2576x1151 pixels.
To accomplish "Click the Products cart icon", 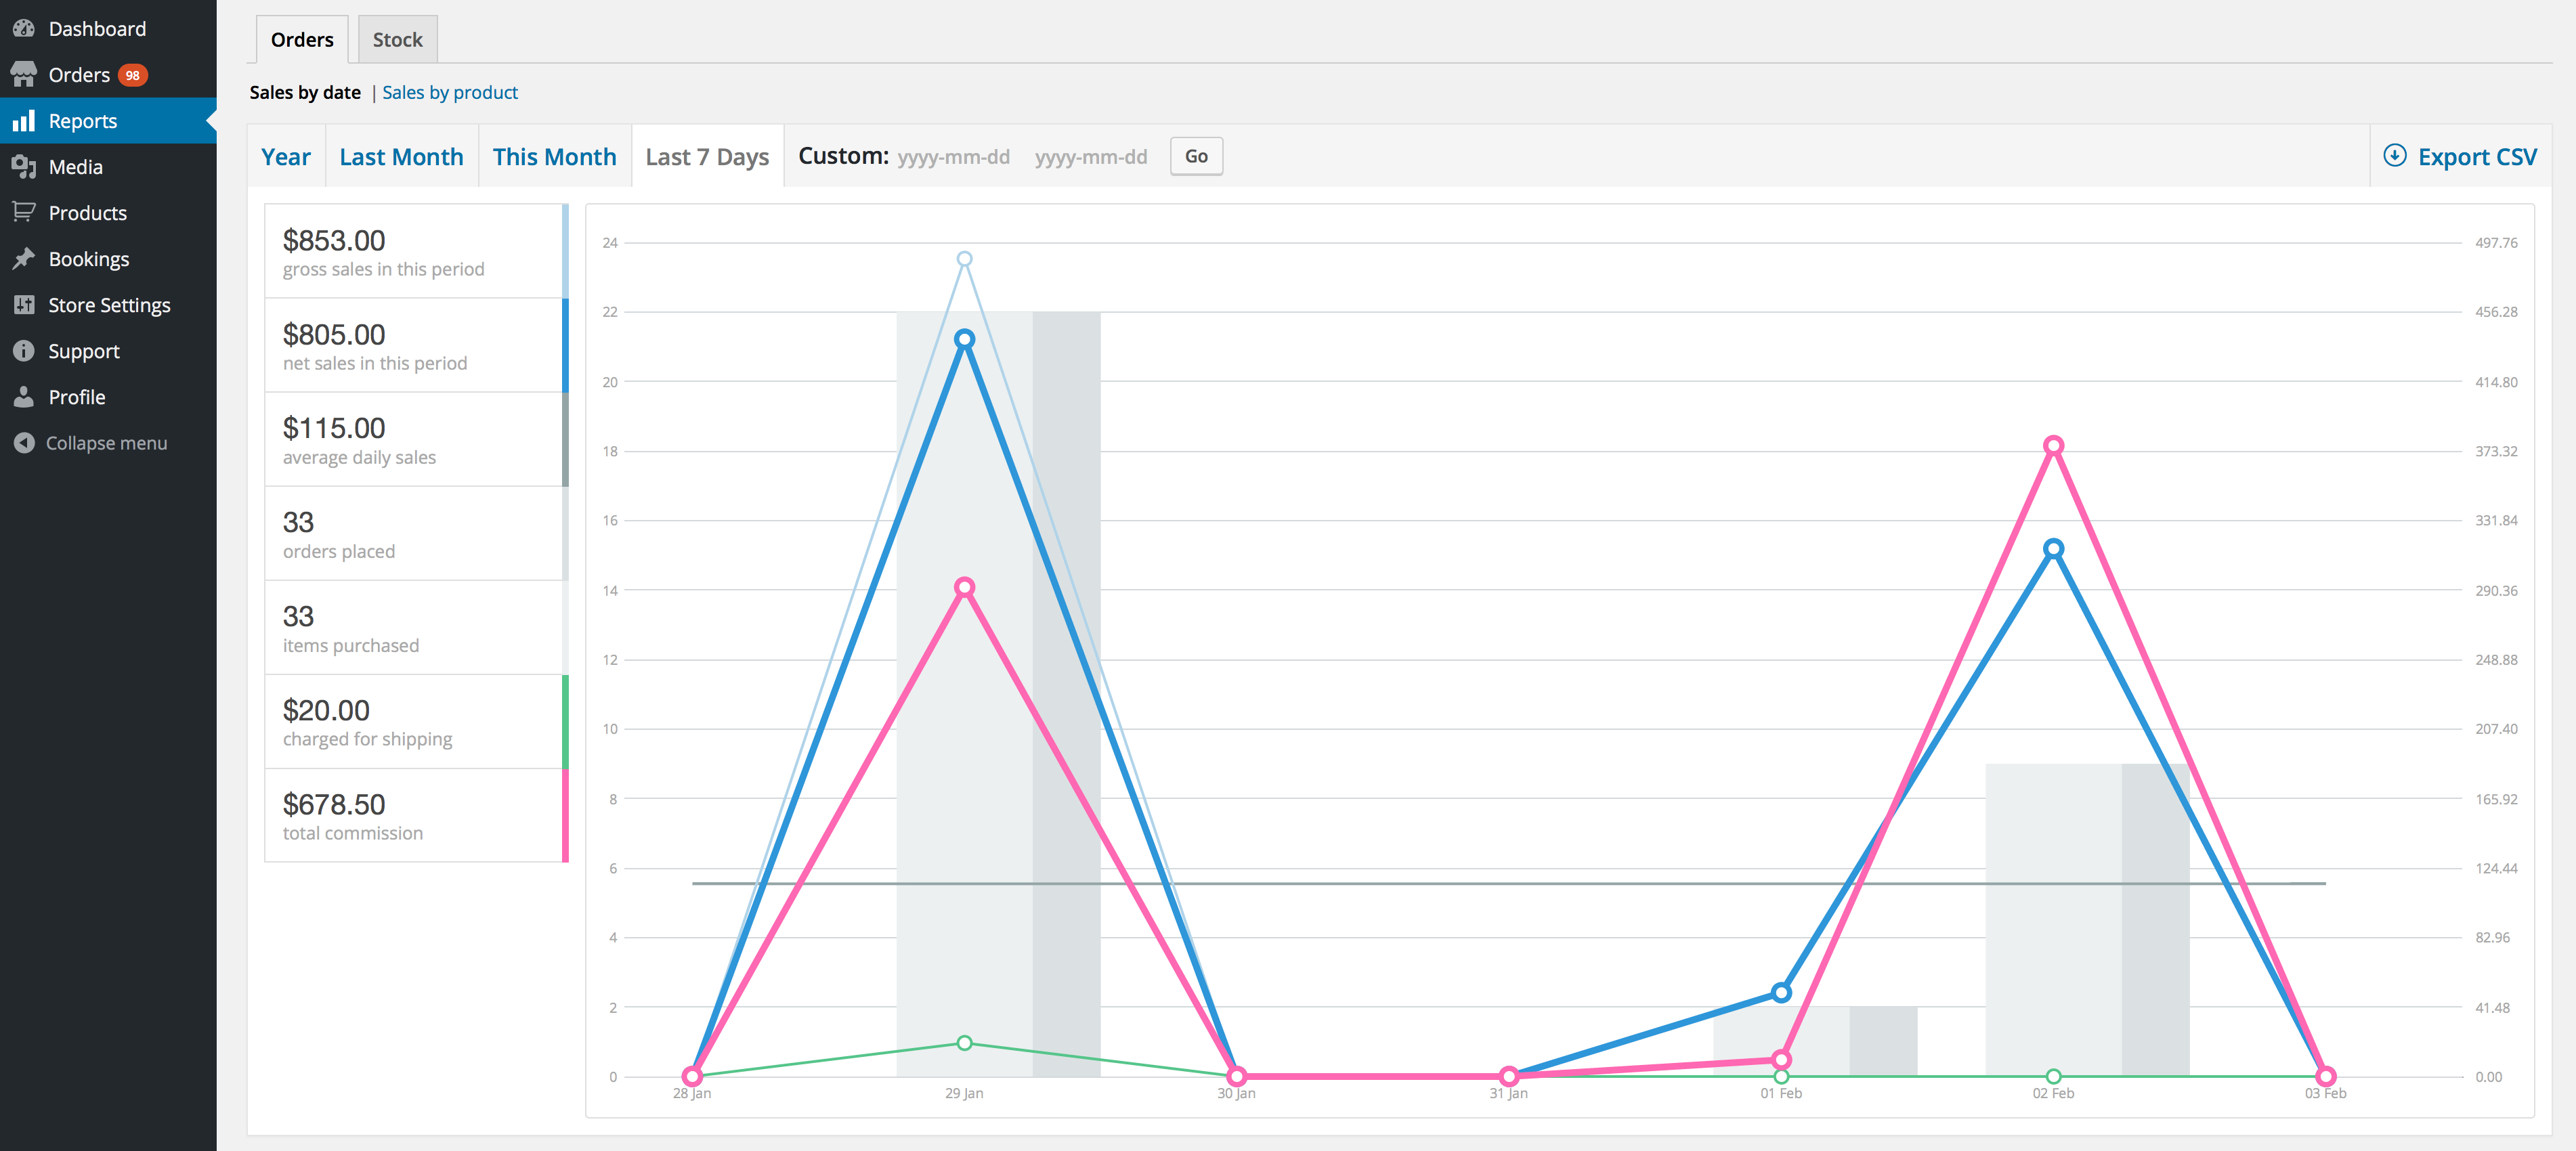I will coord(24,212).
